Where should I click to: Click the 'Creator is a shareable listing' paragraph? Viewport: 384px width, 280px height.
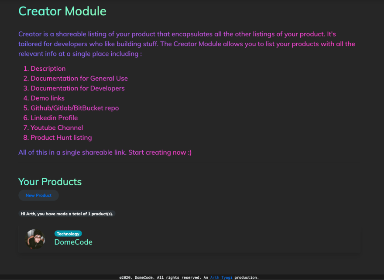[x=187, y=44]
